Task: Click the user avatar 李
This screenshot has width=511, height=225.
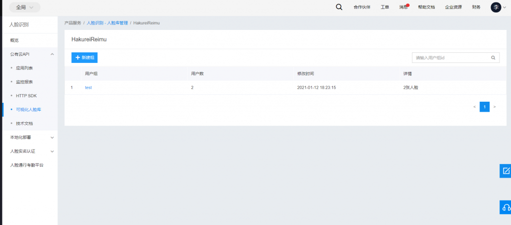Action: [x=496, y=7]
